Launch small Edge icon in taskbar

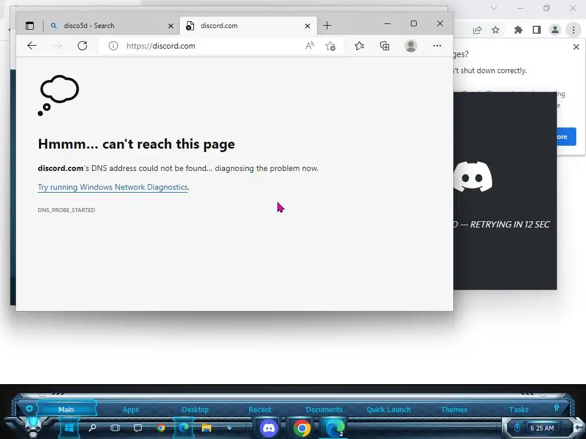tap(184, 428)
